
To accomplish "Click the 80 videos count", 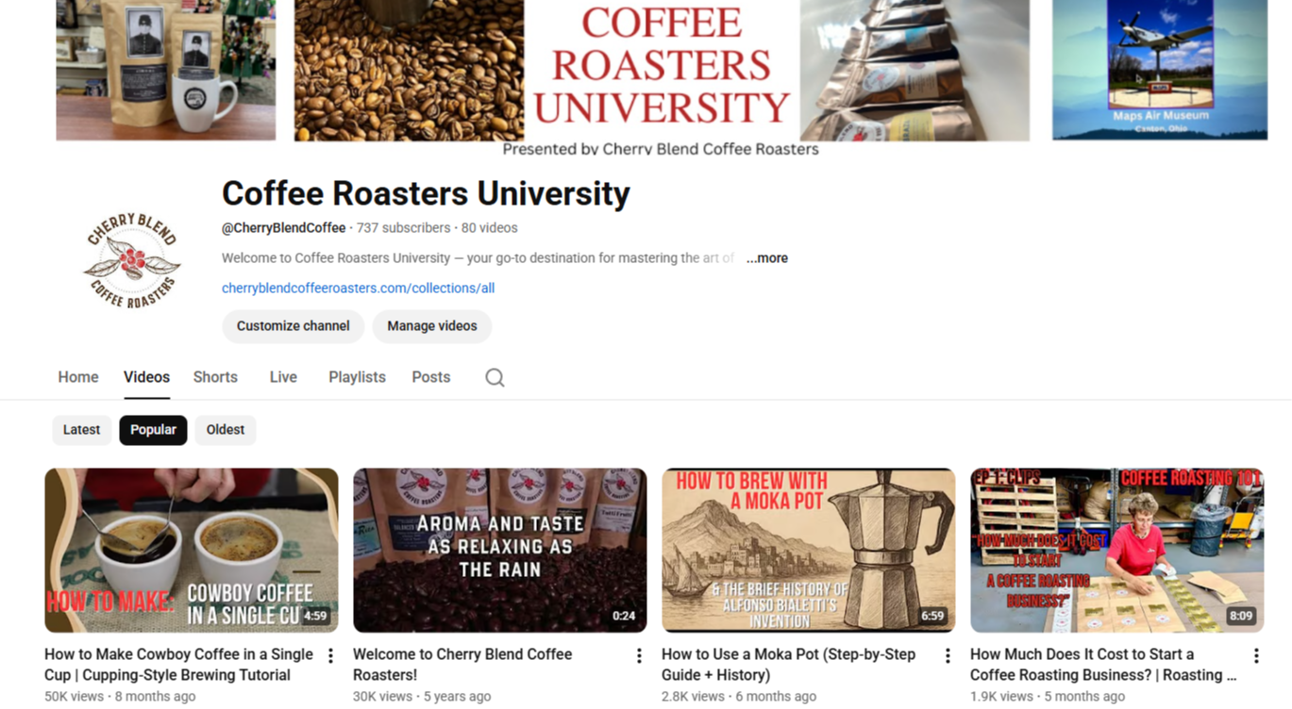I will click(x=489, y=228).
